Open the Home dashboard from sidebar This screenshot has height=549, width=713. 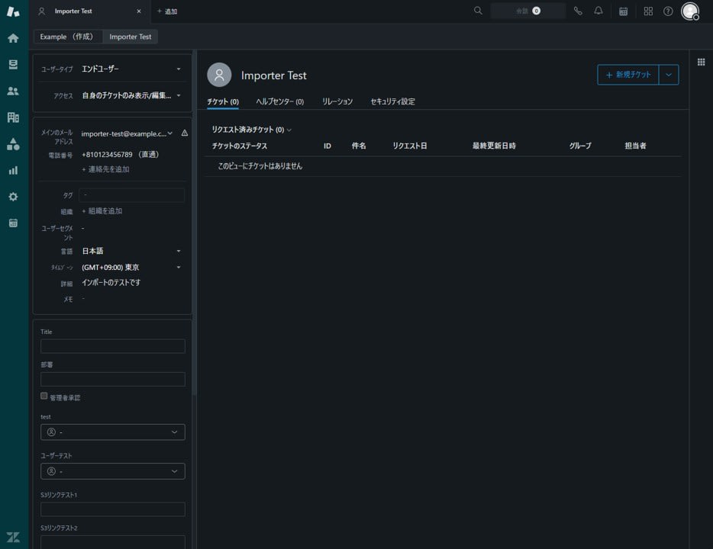coord(13,38)
